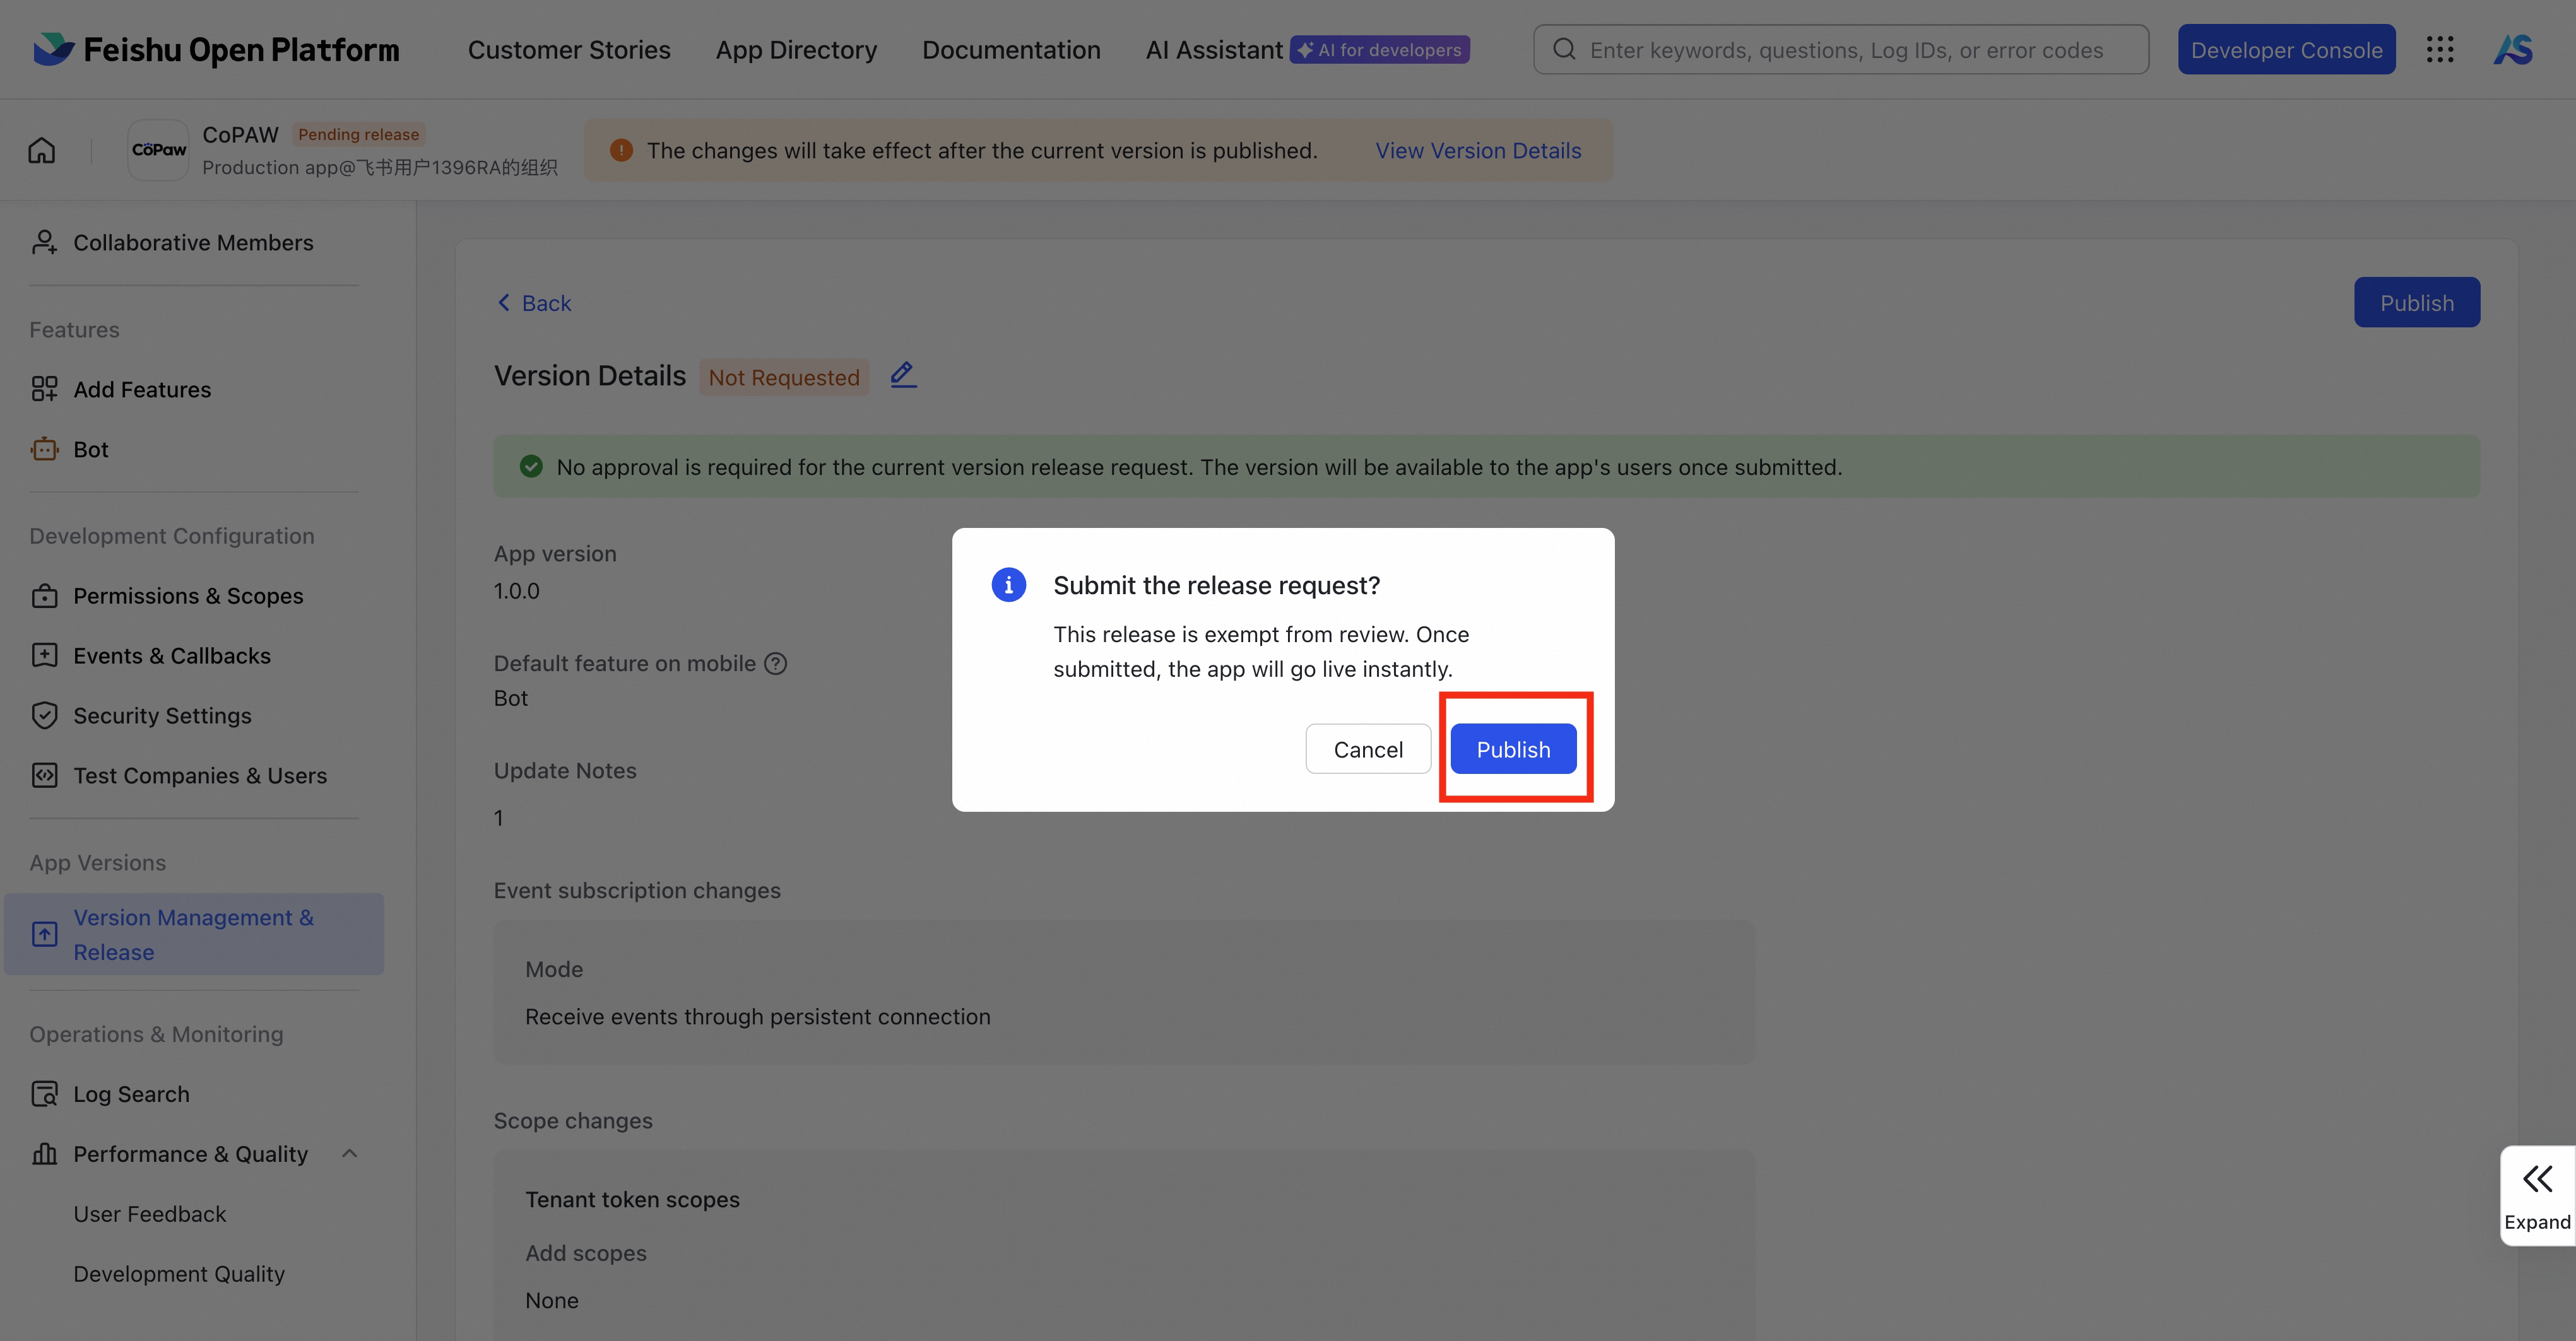Open the apps grid icon in the header
The height and width of the screenshot is (1341, 2576).
[2440, 50]
